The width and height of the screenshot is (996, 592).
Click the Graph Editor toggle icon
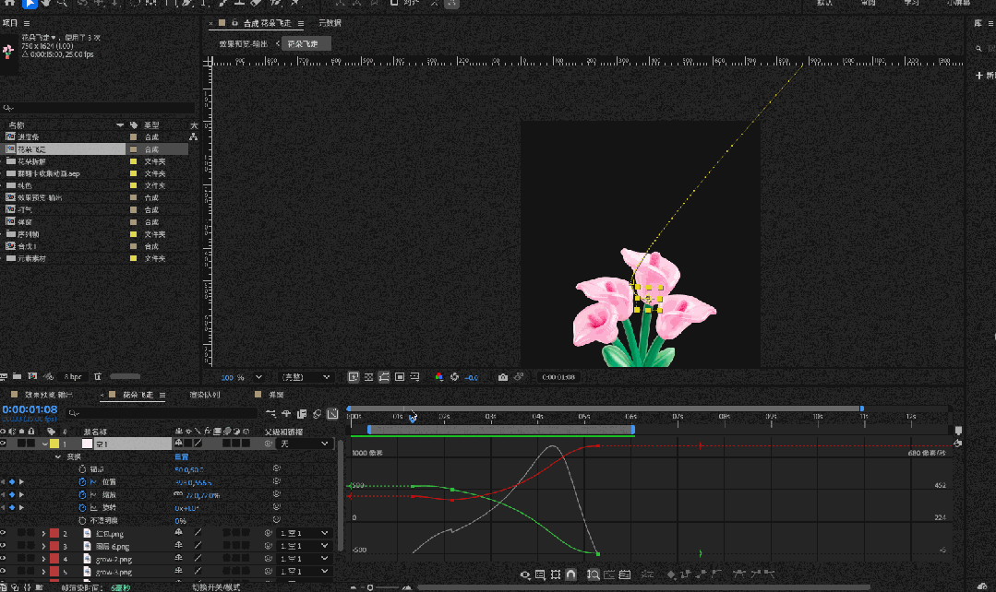(332, 413)
